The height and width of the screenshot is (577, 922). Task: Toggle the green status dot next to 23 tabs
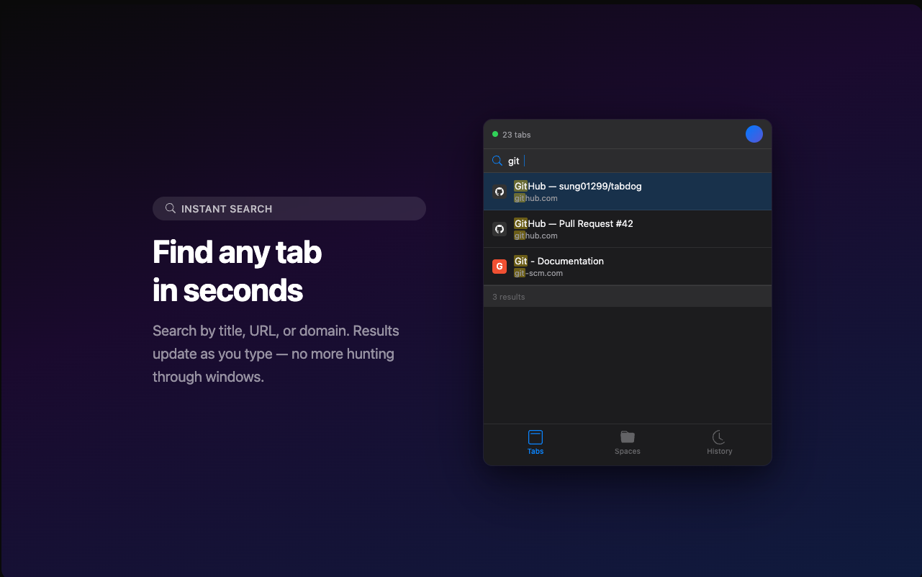494,134
